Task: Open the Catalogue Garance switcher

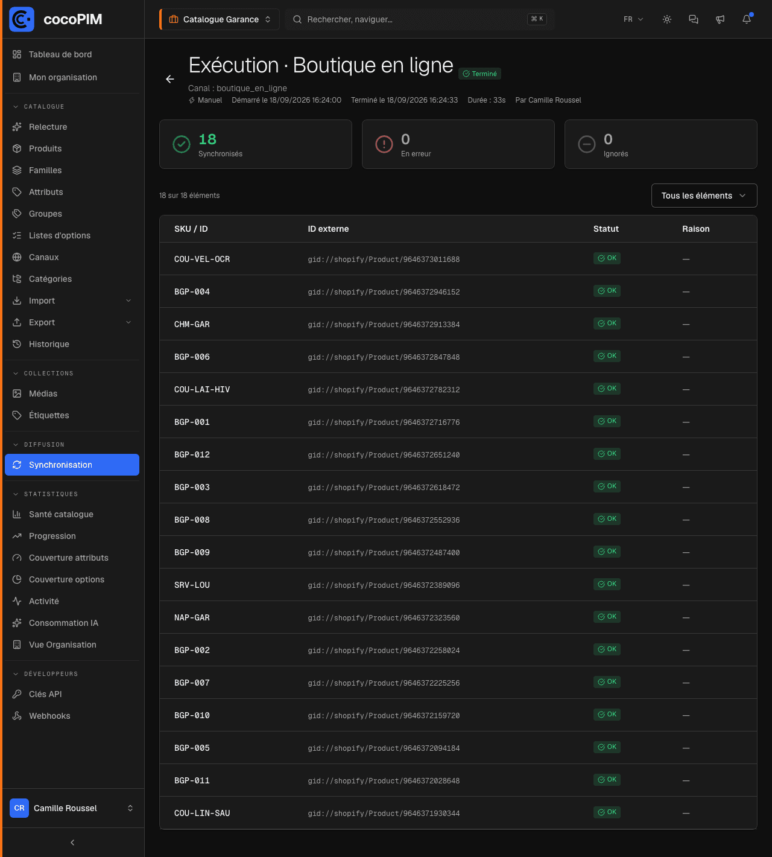Action: pyautogui.click(x=220, y=19)
